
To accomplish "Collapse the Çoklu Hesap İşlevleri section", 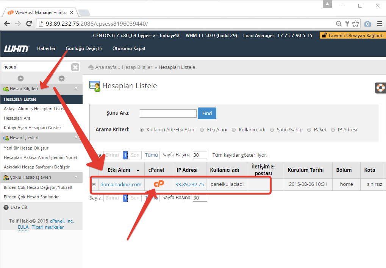I will click(76, 177).
